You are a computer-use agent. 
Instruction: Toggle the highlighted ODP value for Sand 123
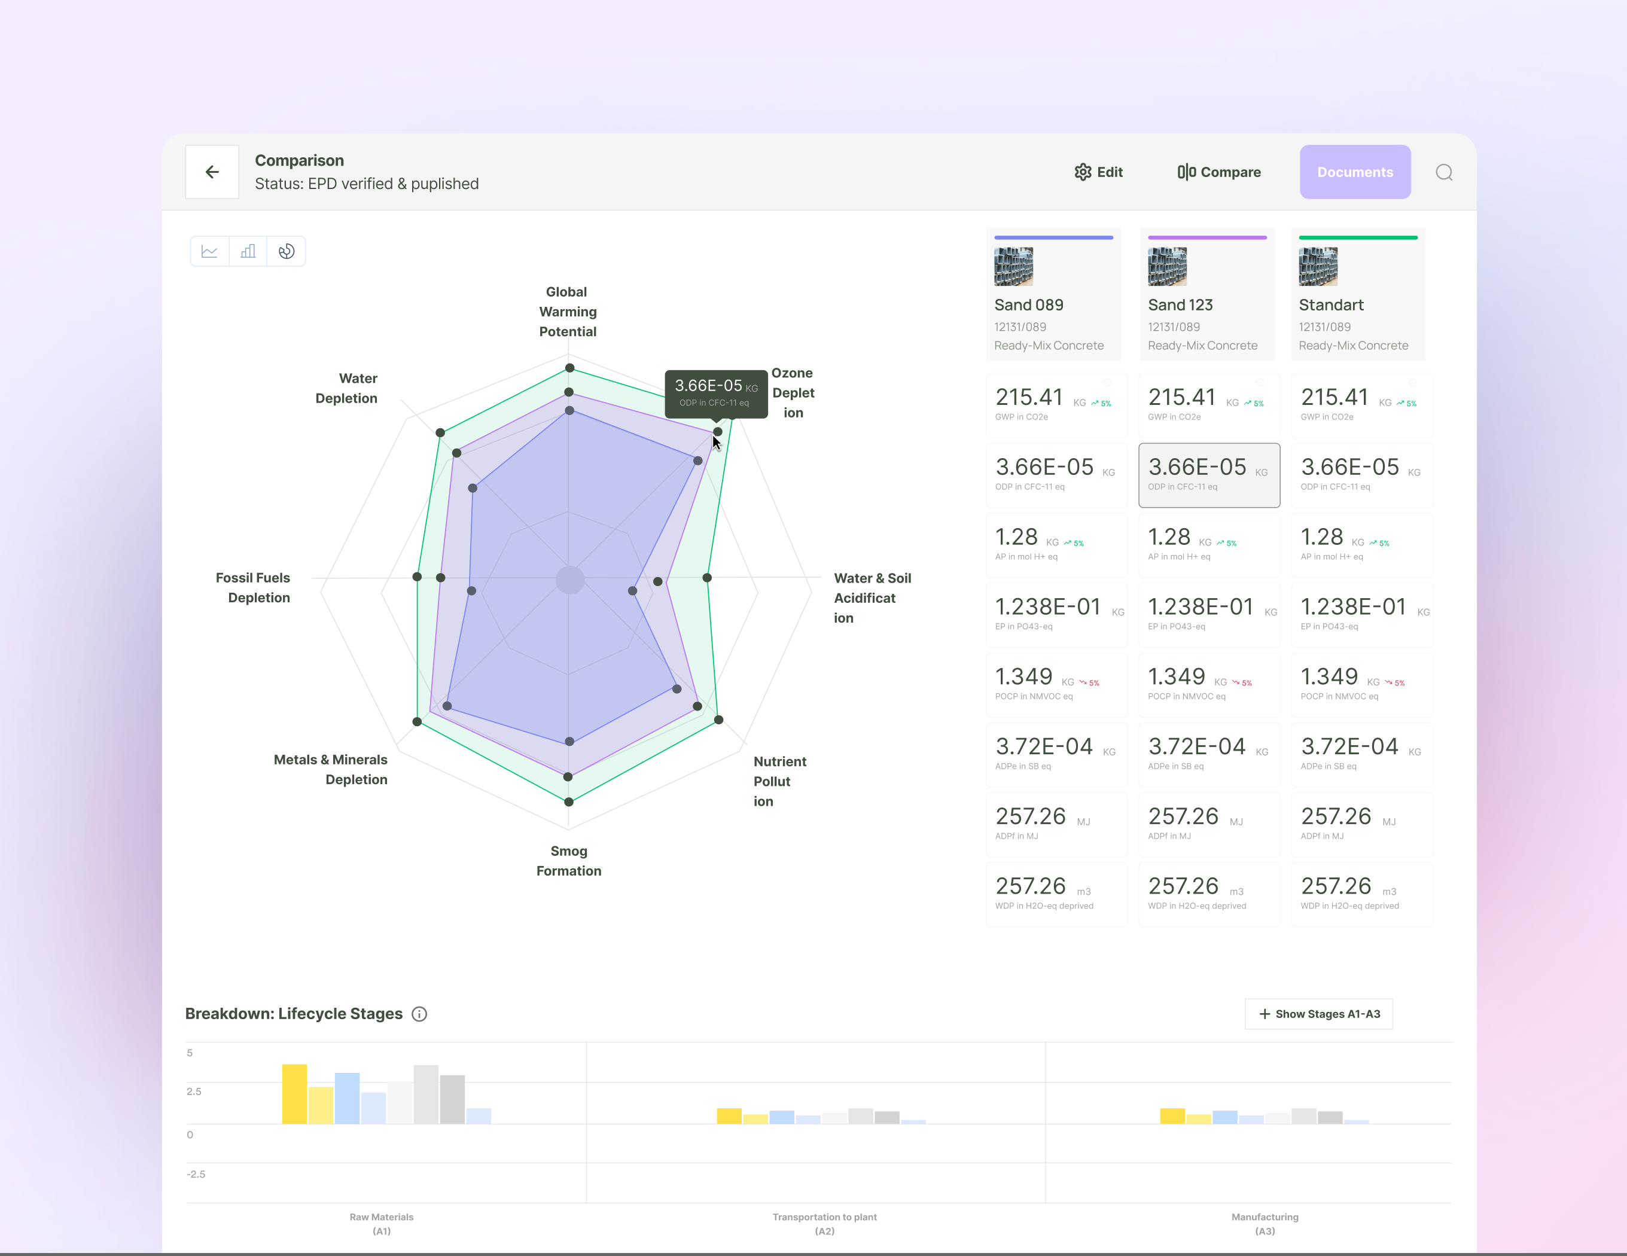click(x=1208, y=474)
